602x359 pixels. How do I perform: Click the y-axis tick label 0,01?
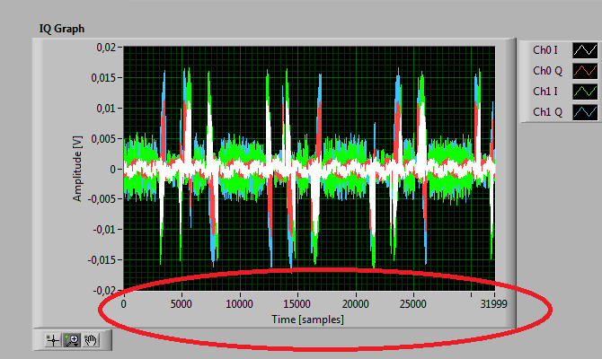(106, 109)
